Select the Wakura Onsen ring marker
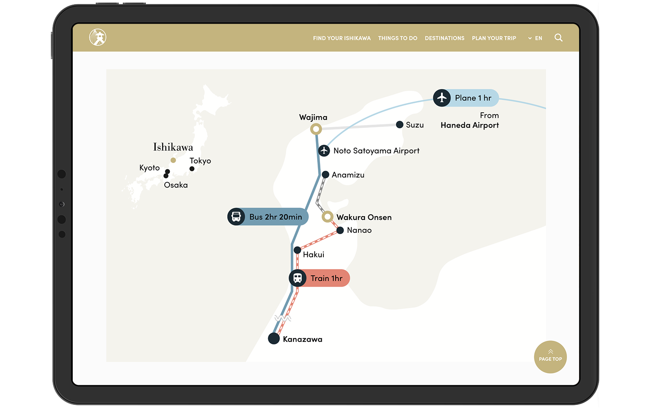The width and height of the screenshot is (654, 409). (x=327, y=217)
